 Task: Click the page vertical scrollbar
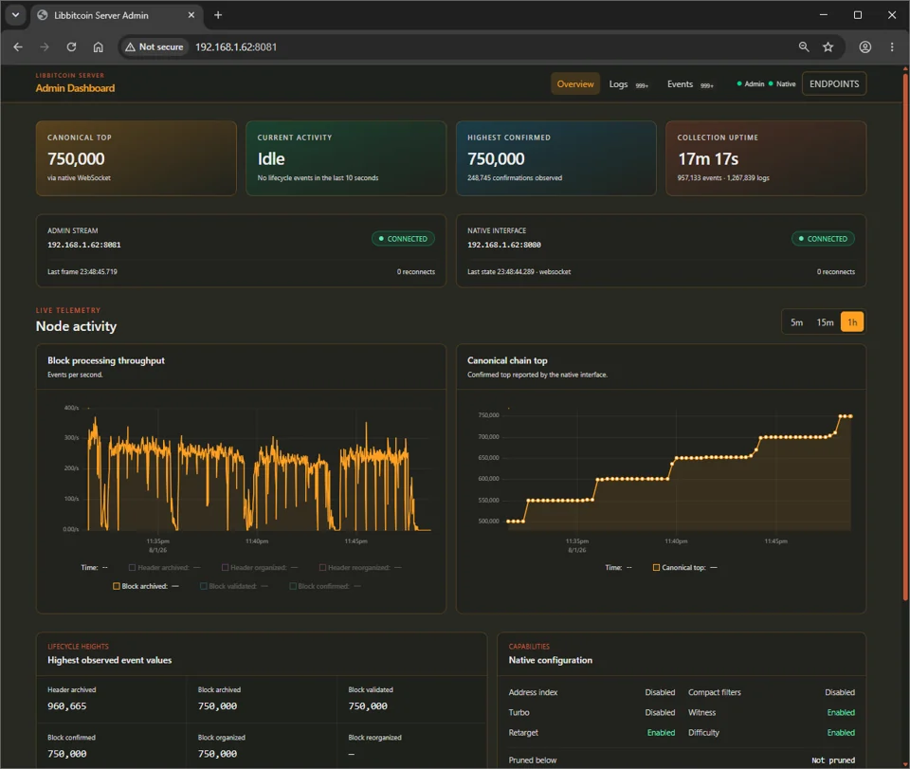tap(905, 337)
